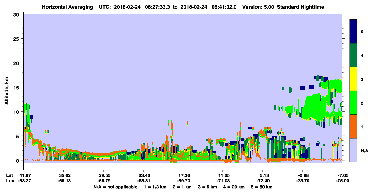Click the large green cloud layer near 10 km
The width and height of the screenshot is (380, 195).
click(x=316, y=107)
